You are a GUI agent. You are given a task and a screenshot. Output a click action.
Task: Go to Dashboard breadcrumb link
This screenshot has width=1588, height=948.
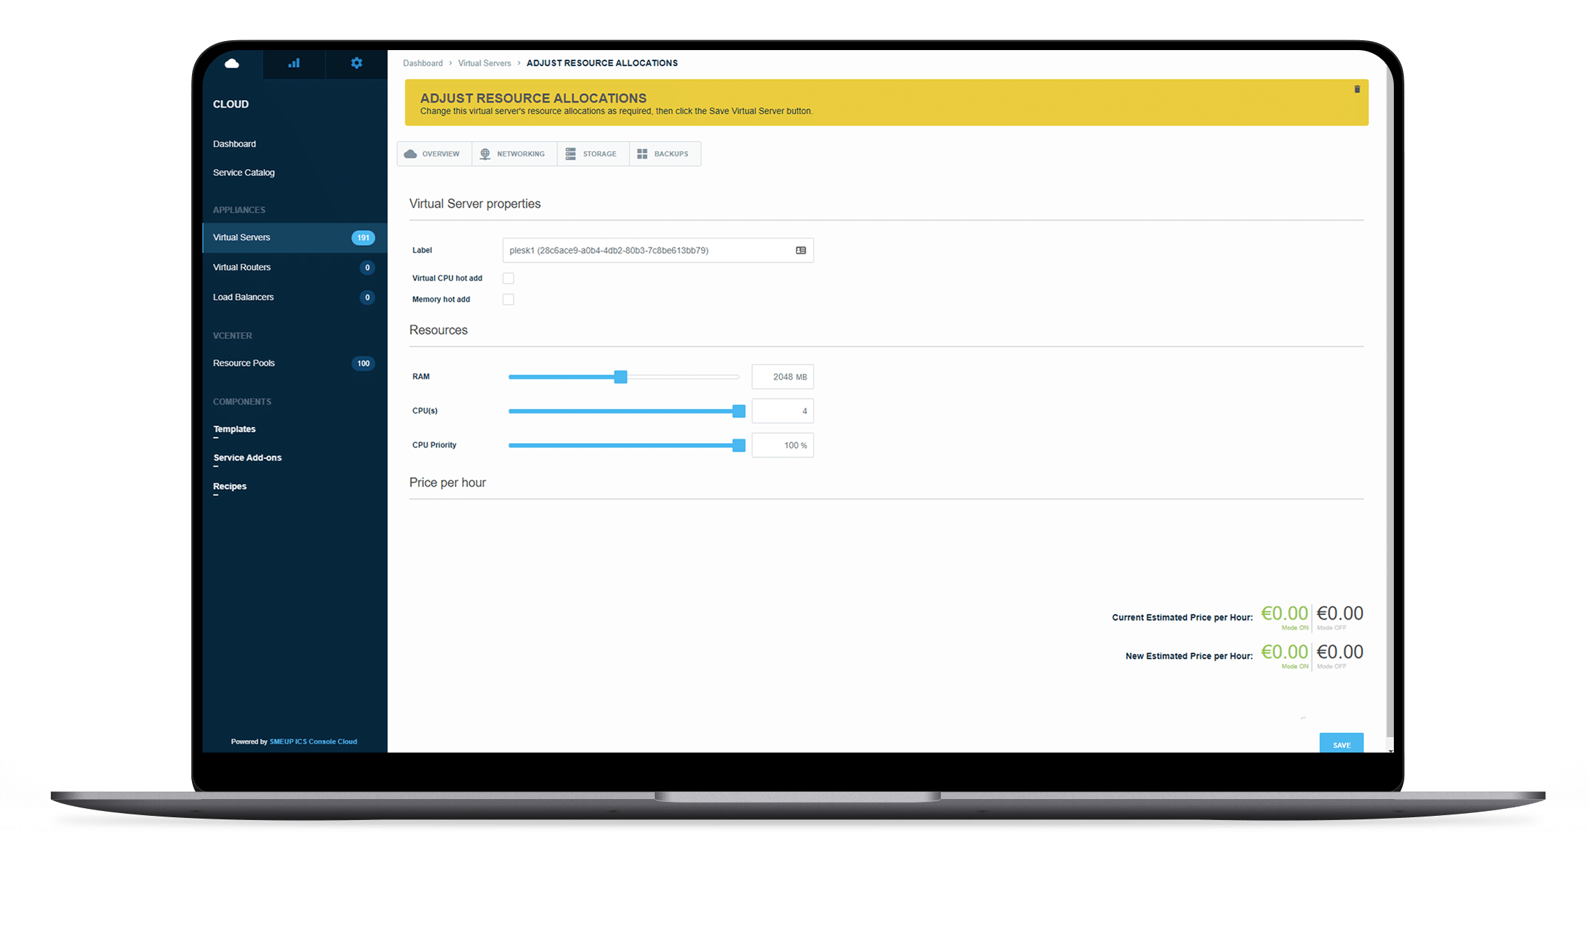tap(422, 63)
